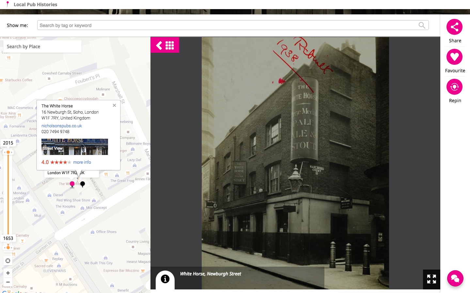470x293 pixels.
Task: Center map with the locate icon
Action: pos(8,261)
